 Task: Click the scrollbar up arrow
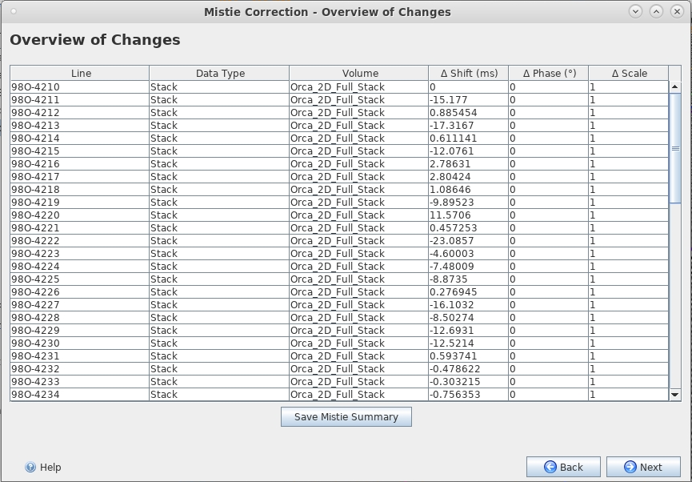click(674, 87)
